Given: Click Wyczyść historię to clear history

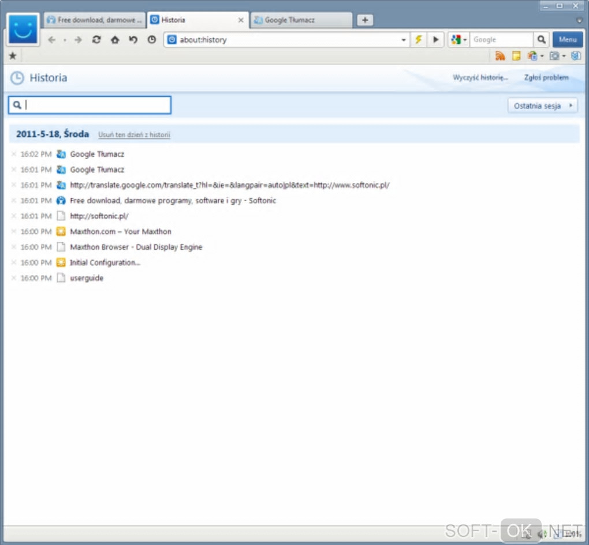Looking at the screenshot, I should pos(480,78).
